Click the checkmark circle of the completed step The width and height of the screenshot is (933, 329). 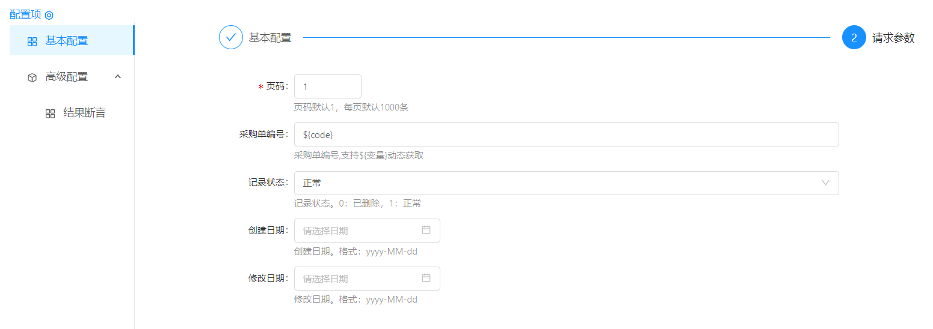pos(230,37)
